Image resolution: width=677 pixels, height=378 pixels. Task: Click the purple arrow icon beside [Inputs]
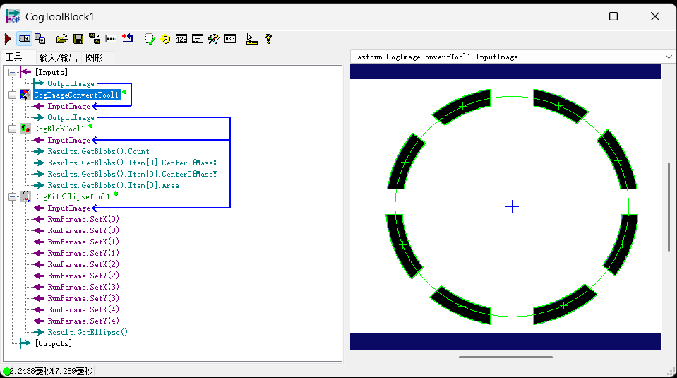[x=25, y=72]
